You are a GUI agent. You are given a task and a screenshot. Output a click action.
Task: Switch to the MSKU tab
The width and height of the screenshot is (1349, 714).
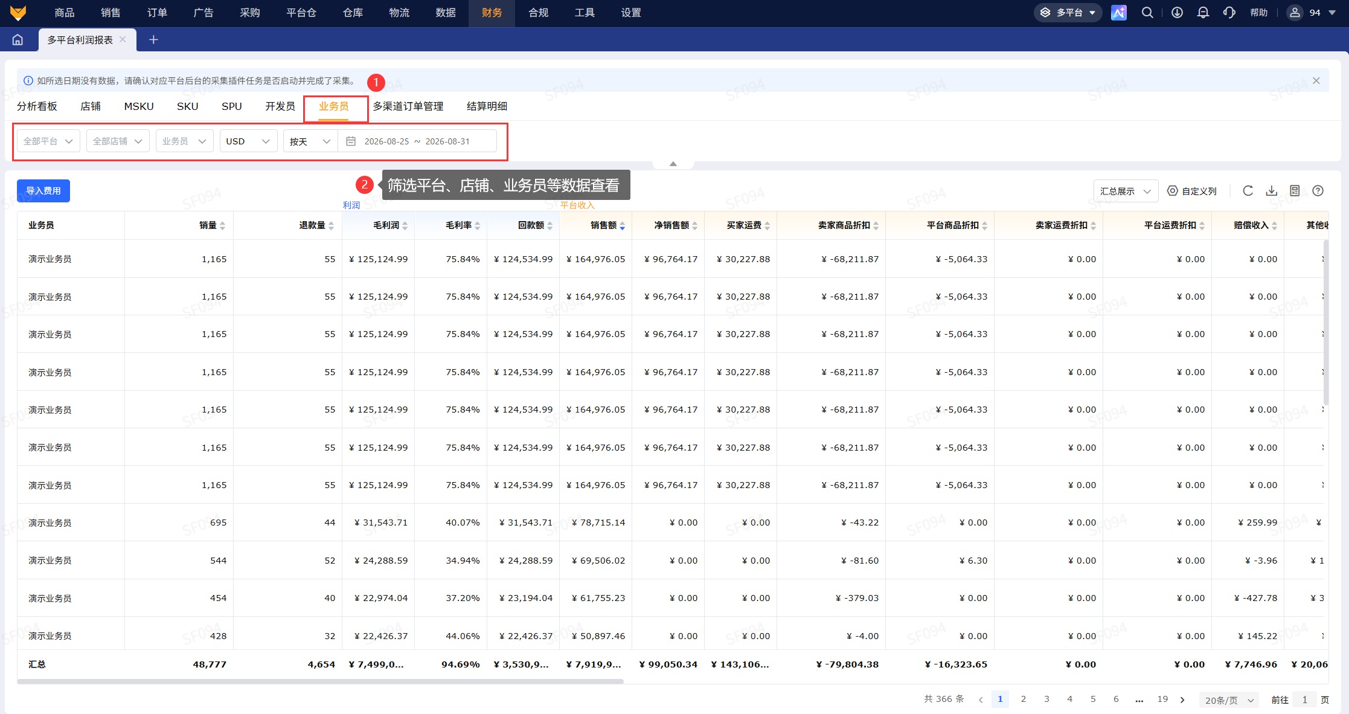click(139, 106)
